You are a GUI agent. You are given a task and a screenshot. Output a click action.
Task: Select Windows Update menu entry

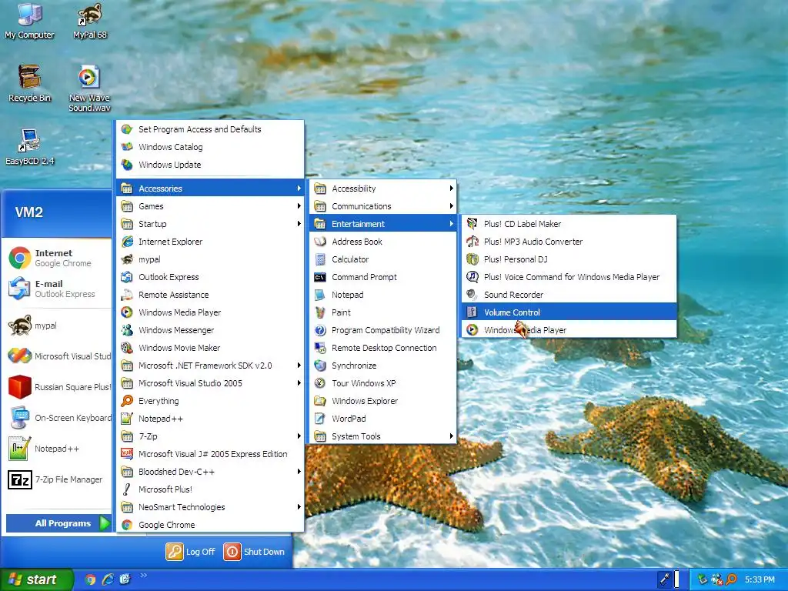[210, 165]
